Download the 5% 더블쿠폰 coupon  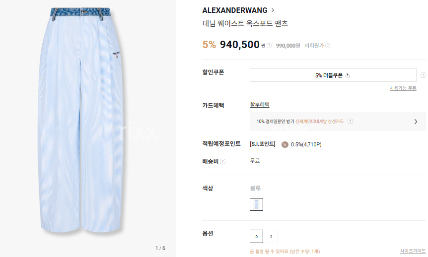click(x=333, y=75)
